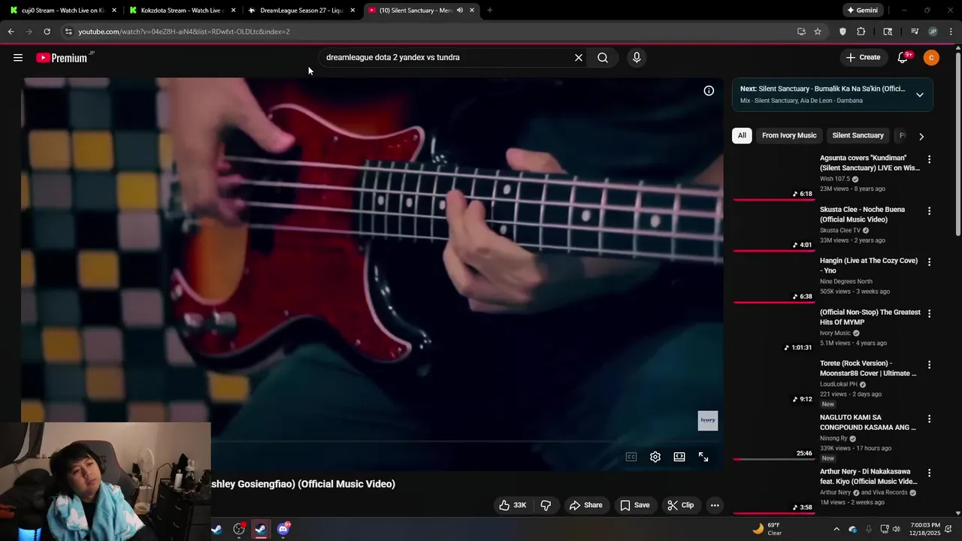Open Chrome extensions puzzle menu
Image resolution: width=962 pixels, height=541 pixels.
861,32
